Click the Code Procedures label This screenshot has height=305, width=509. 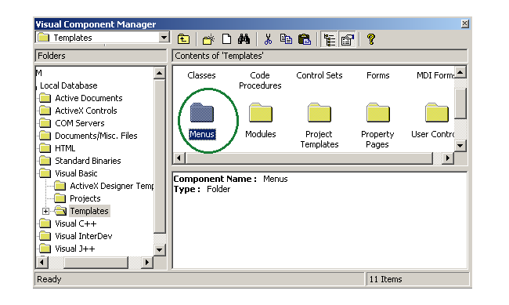(260, 80)
